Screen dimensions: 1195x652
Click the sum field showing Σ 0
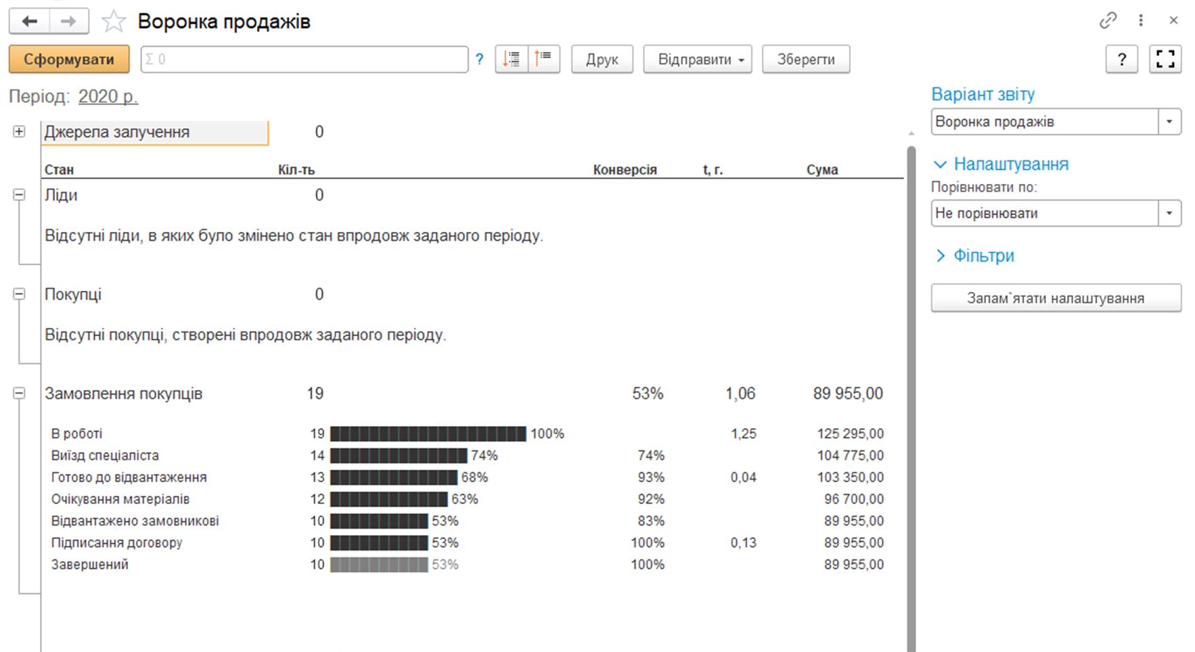pos(305,60)
